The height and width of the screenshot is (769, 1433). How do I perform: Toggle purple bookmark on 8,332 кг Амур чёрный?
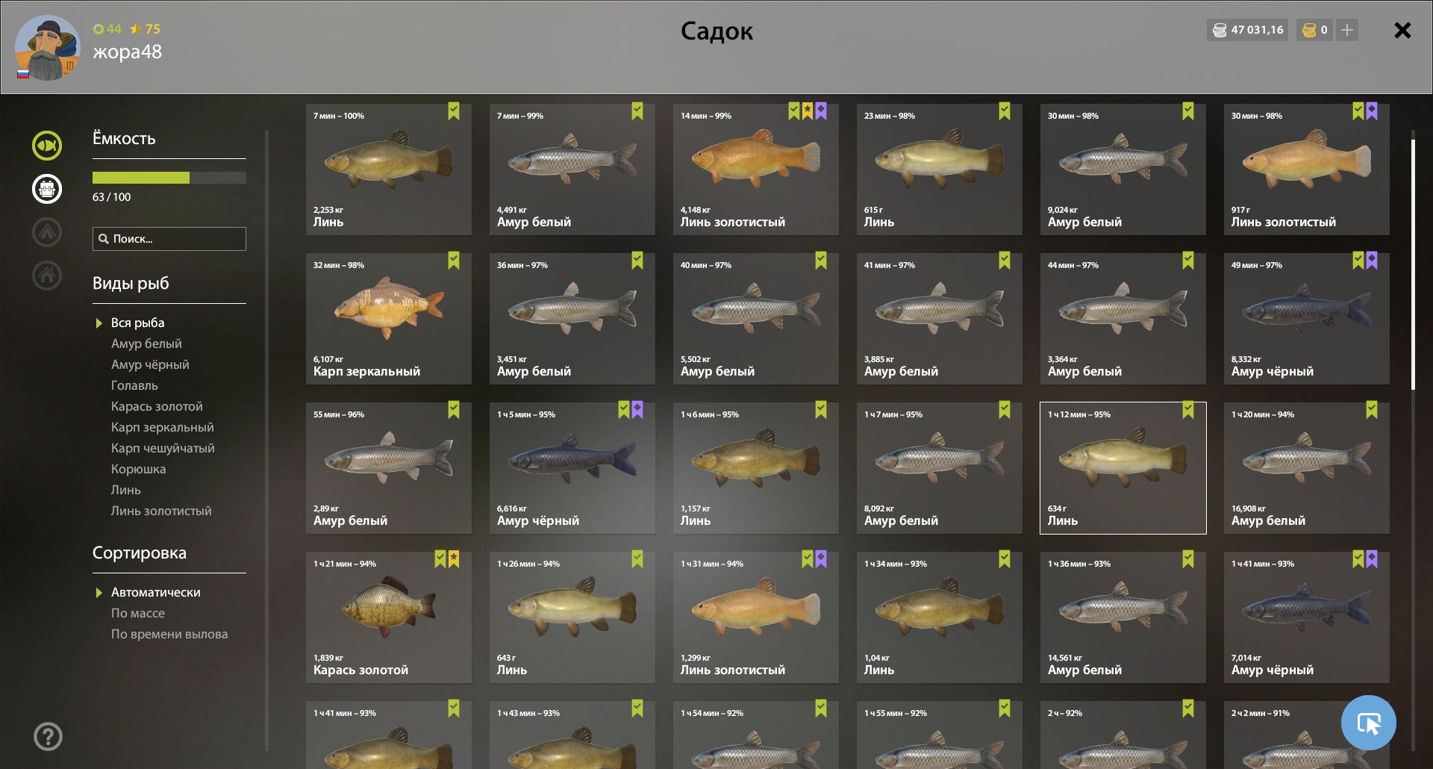pyautogui.click(x=1372, y=261)
